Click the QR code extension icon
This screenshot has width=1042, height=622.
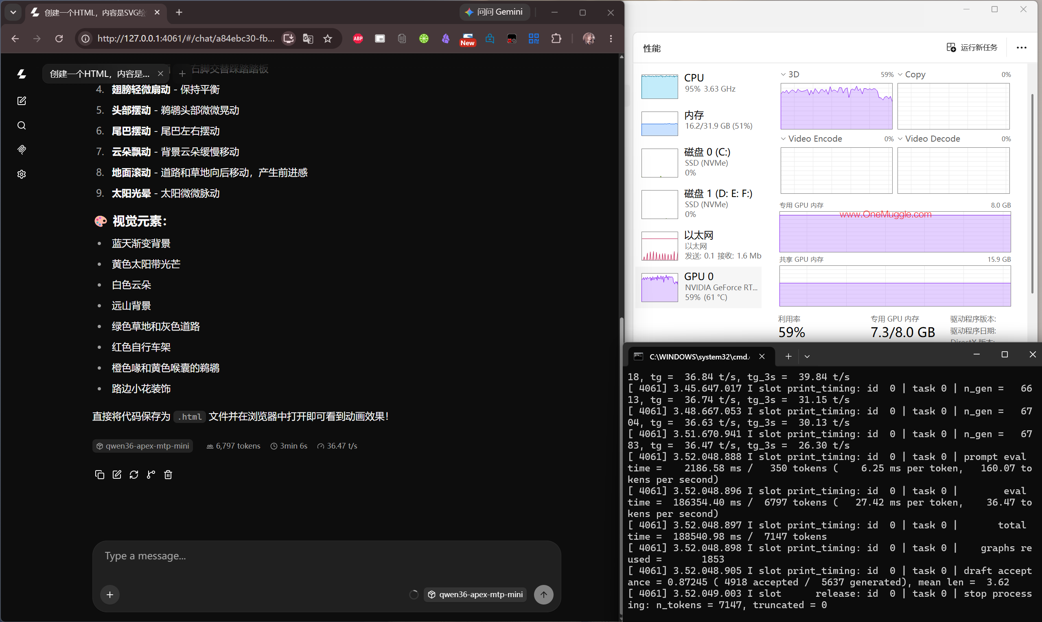pos(534,39)
